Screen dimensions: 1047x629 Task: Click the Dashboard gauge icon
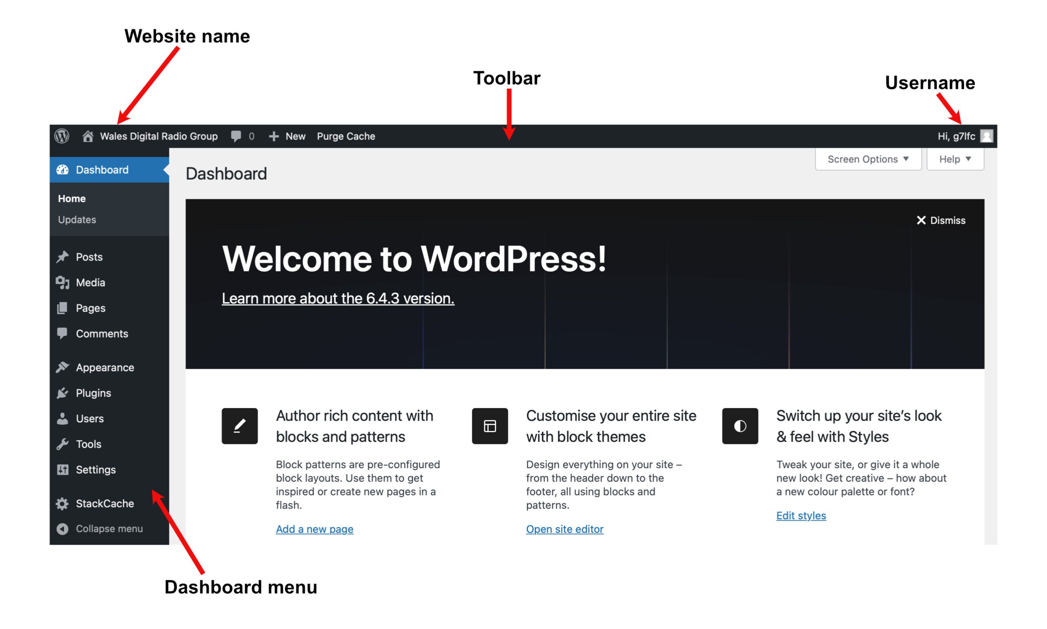pos(63,169)
